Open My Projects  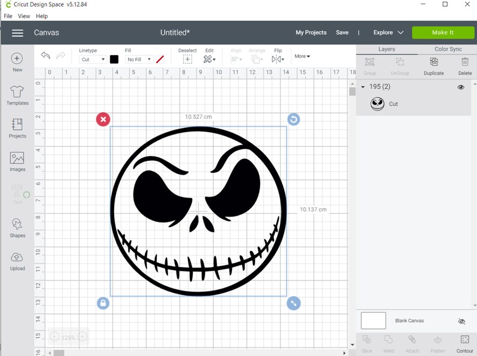point(311,32)
